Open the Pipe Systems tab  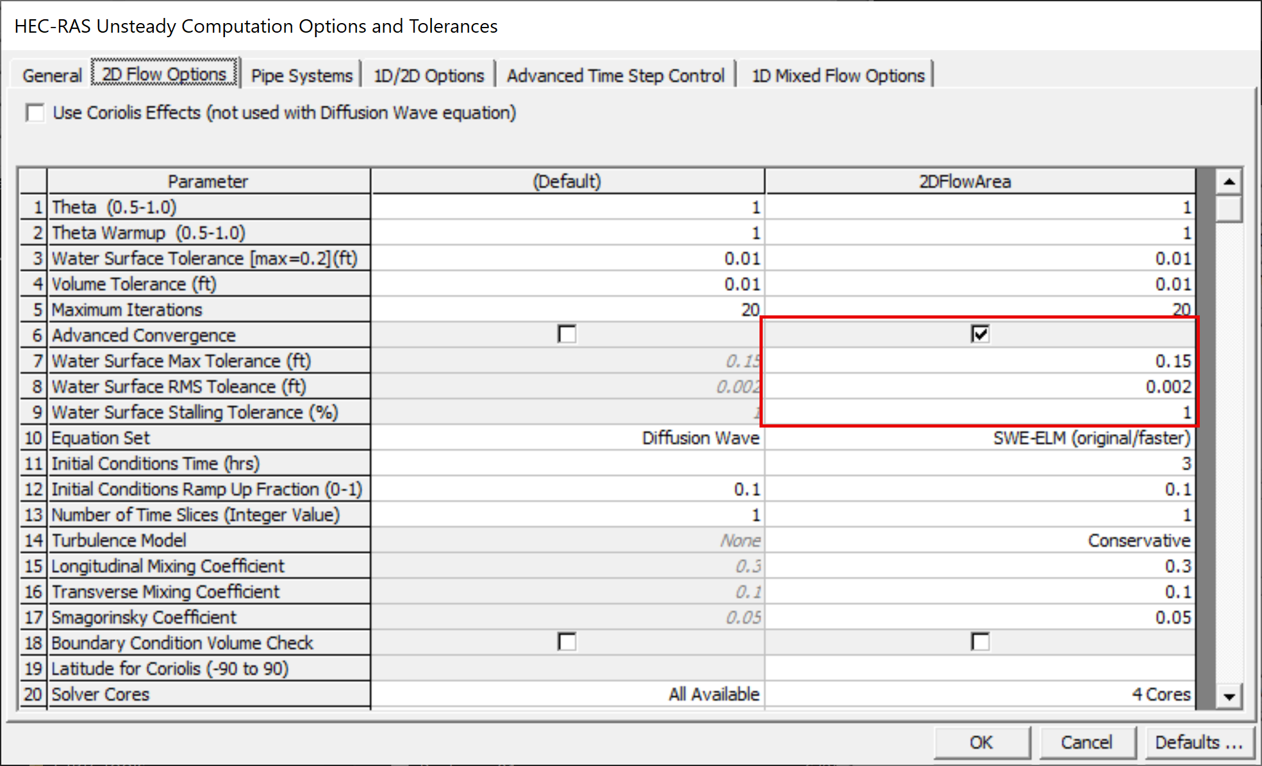coord(302,76)
